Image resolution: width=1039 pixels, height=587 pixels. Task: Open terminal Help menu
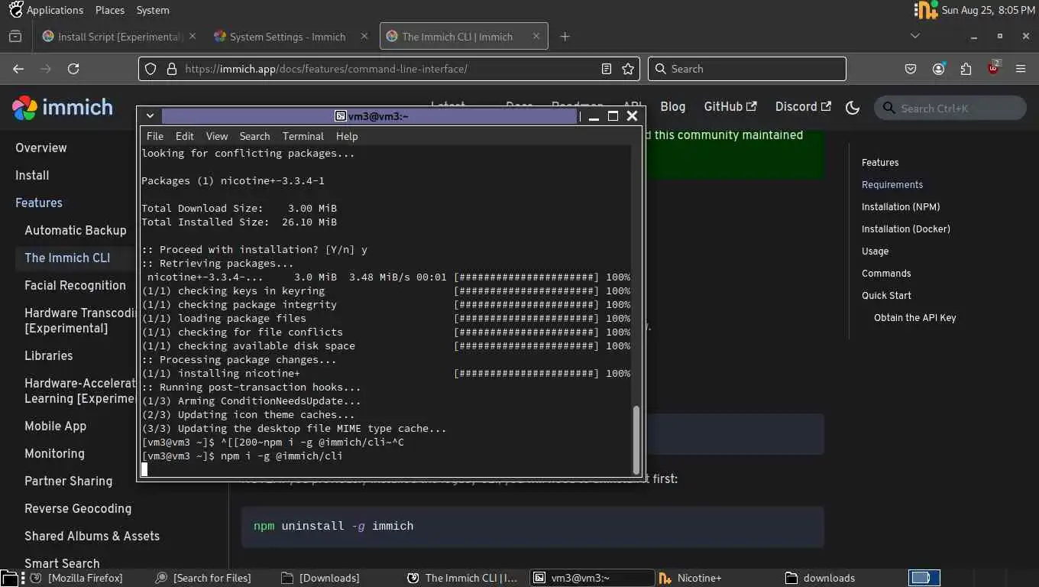pos(347,136)
